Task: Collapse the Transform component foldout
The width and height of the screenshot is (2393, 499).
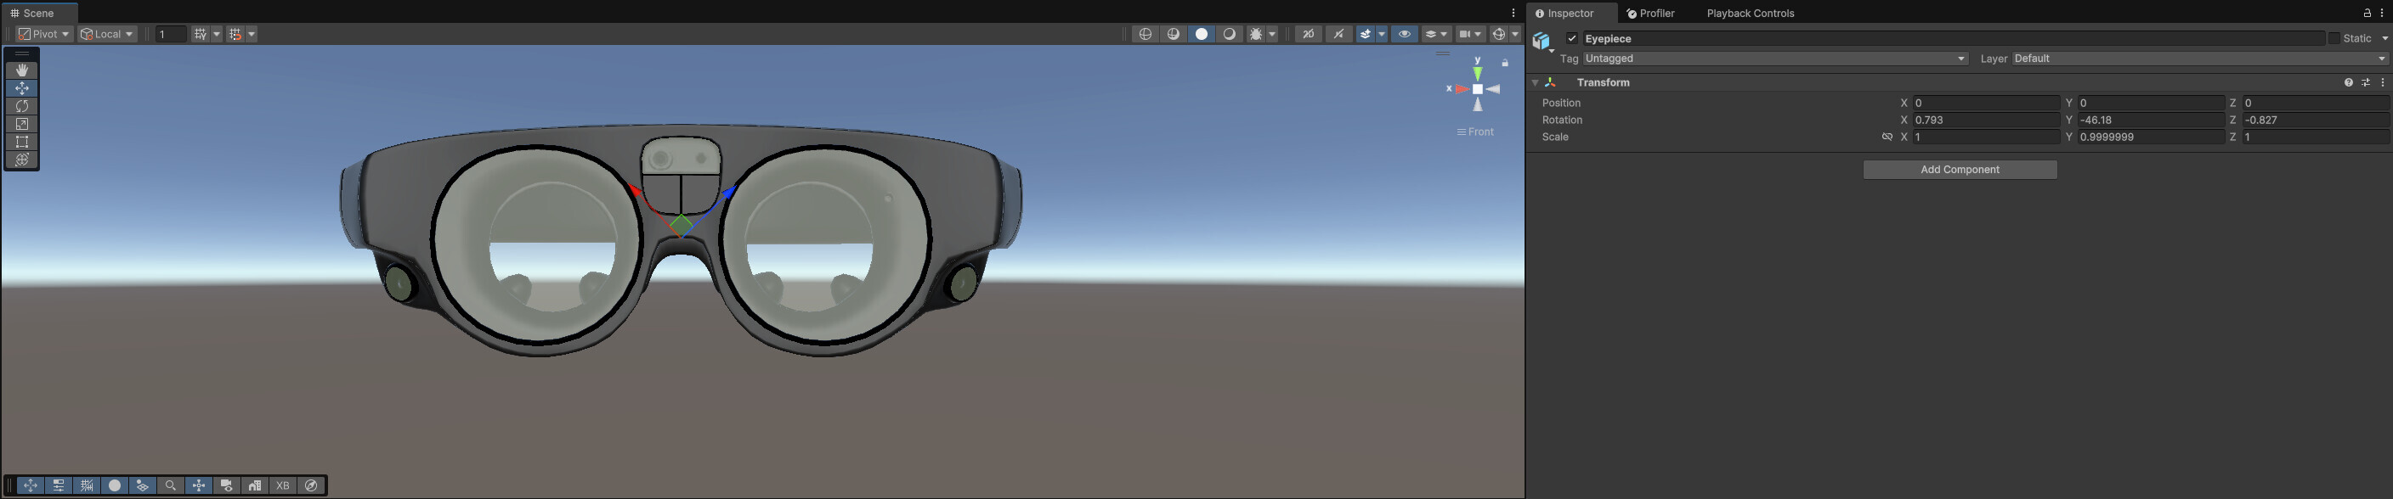Action: (x=1535, y=82)
